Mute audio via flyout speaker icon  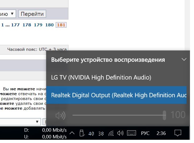tap(60, 116)
